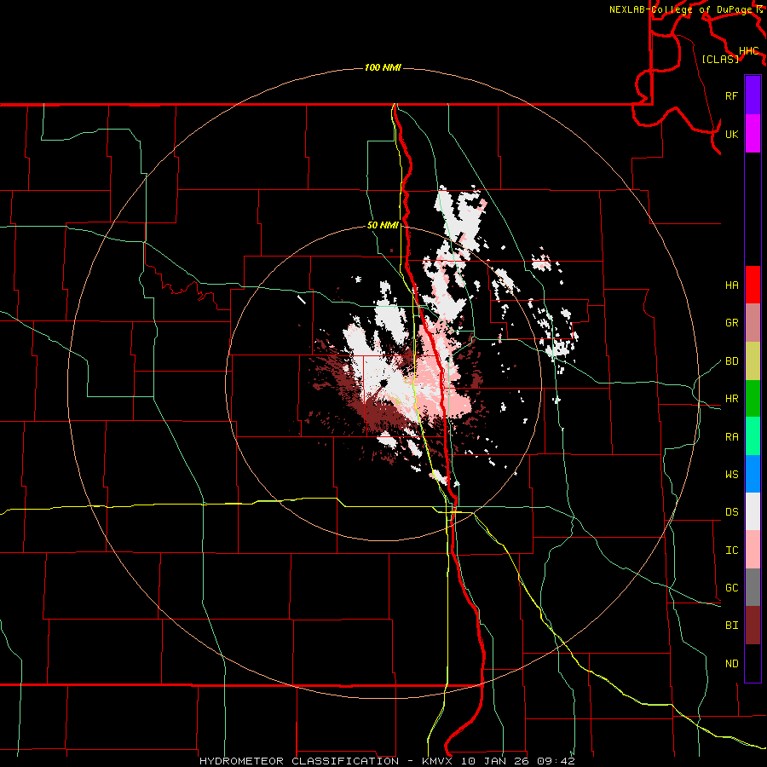Click the HA legend label
Viewport: 767px width, 767px height.
tap(731, 285)
